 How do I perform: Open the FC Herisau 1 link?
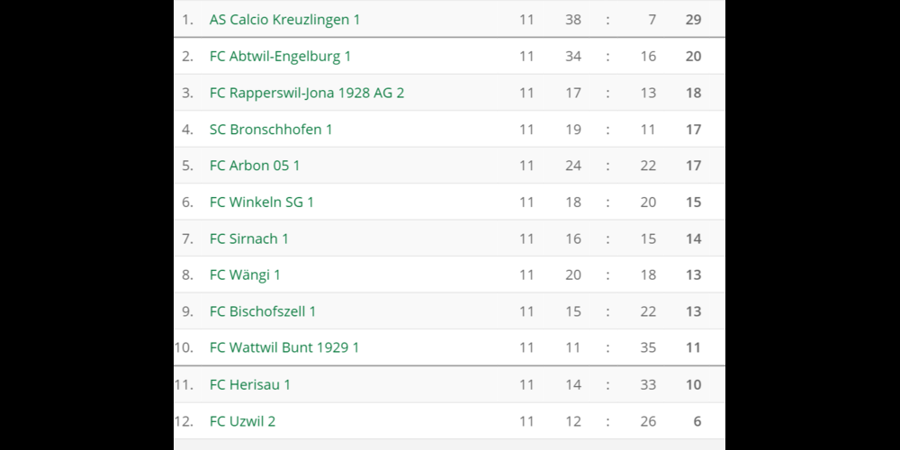[x=249, y=384]
